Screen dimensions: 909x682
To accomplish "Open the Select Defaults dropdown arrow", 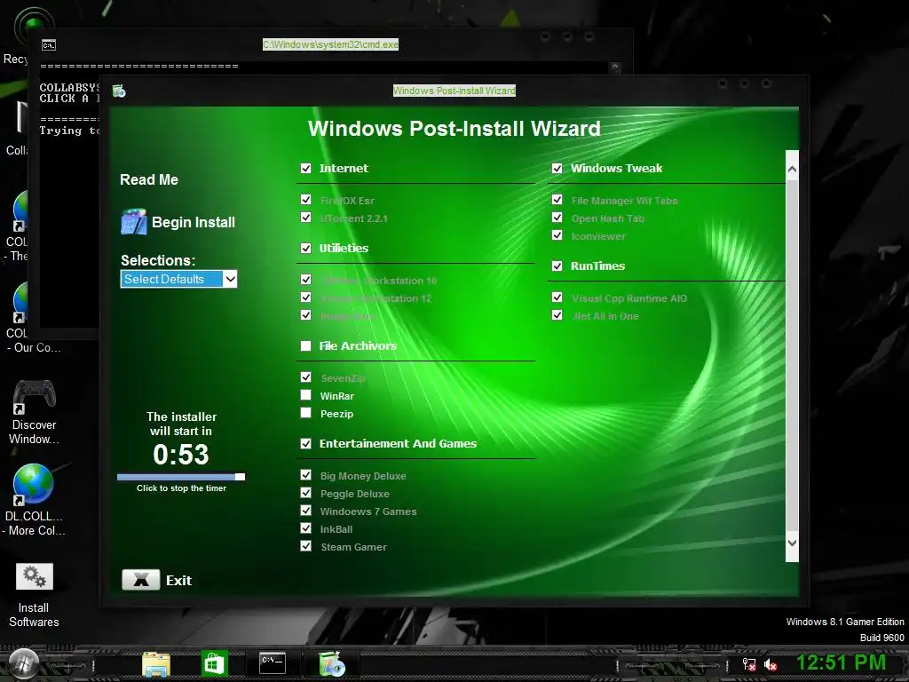I will click(x=230, y=279).
